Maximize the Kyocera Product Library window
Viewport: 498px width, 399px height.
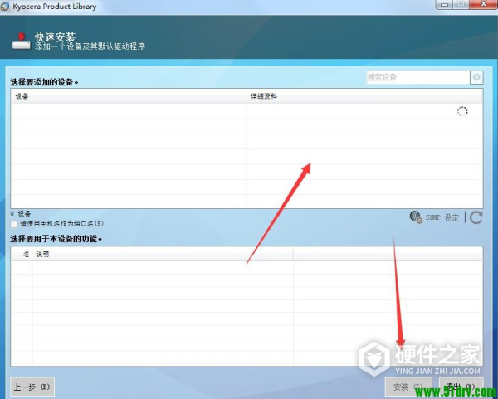tap(461, 4)
